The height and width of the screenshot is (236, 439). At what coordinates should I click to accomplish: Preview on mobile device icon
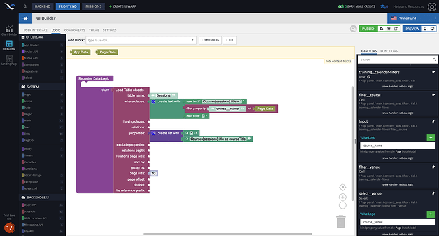(425, 29)
